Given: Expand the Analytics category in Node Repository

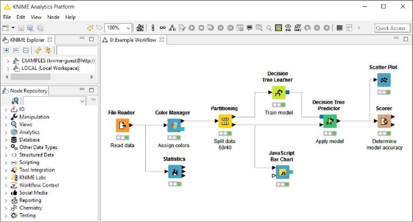Looking at the screenshot, I should click(6, 132).
